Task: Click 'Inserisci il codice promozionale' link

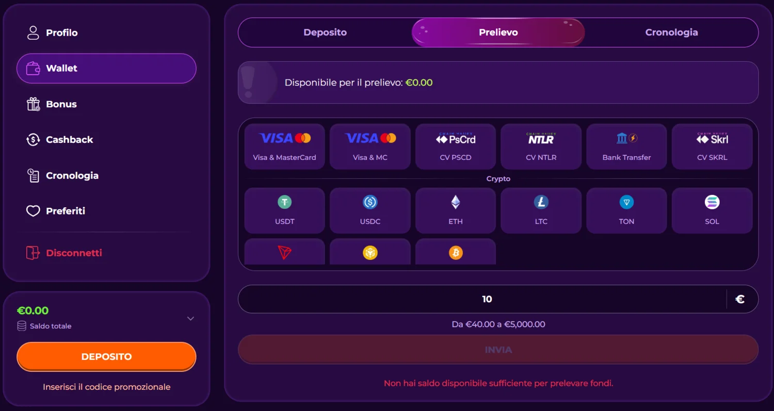Action: [106, 387]
